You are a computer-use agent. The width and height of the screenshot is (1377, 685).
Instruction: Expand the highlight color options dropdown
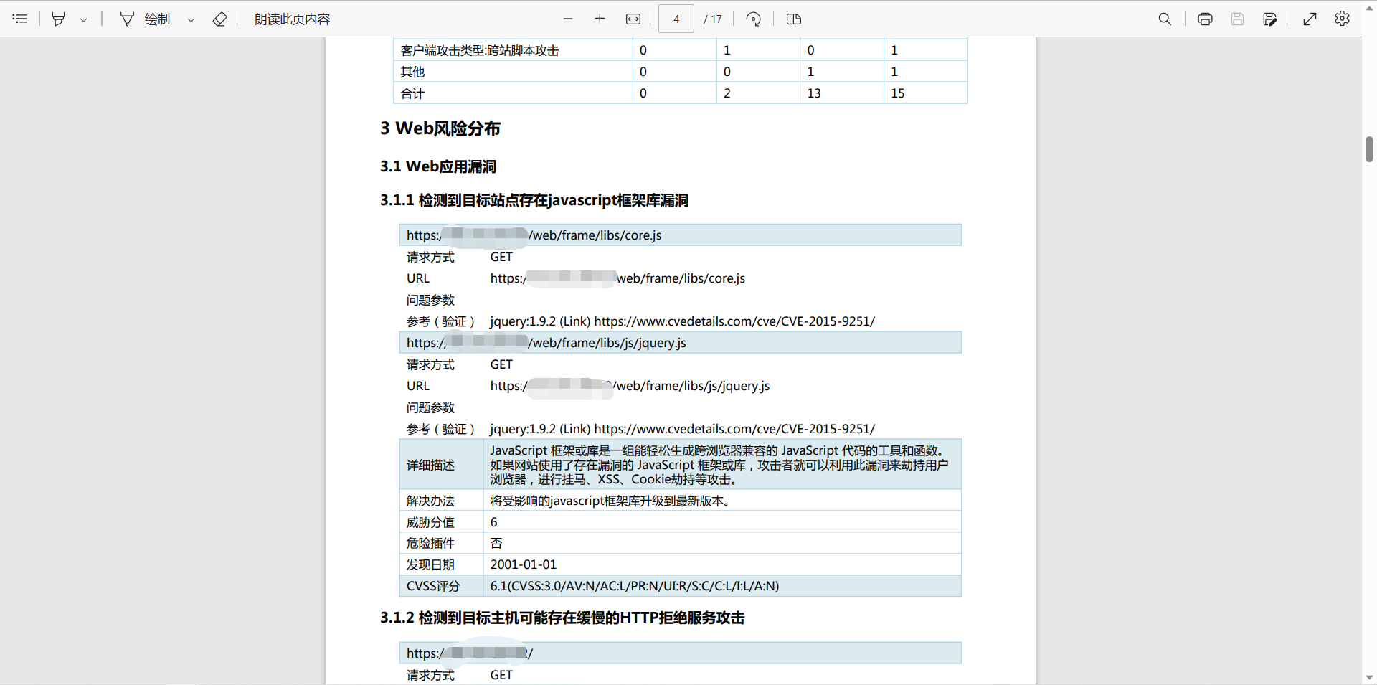pyautogui.click(x=84, y=19)
